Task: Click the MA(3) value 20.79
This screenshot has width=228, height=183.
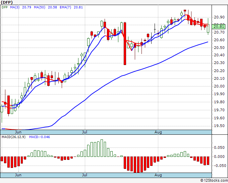Action: [x=26, y=7]
